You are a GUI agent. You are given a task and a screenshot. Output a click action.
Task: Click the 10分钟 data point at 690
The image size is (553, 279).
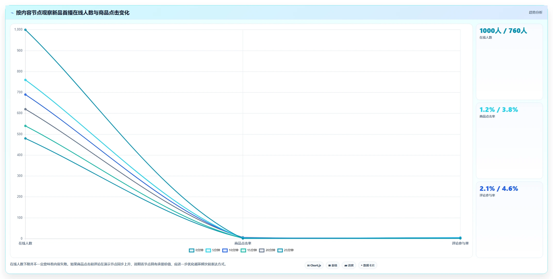tap(25, 95)
